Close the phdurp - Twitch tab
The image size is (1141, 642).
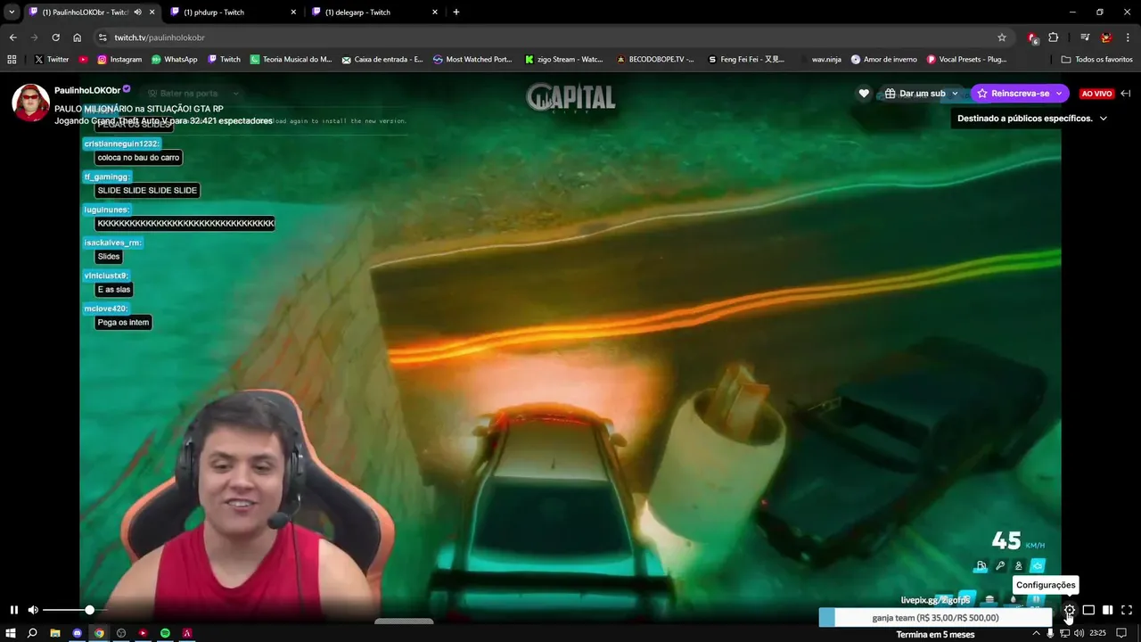pos(293,12)
